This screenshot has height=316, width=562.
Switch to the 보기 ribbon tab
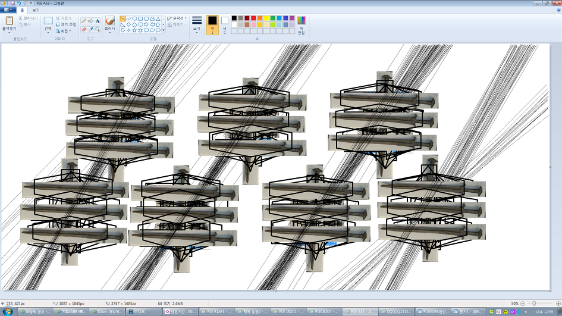tap(36, 10)
